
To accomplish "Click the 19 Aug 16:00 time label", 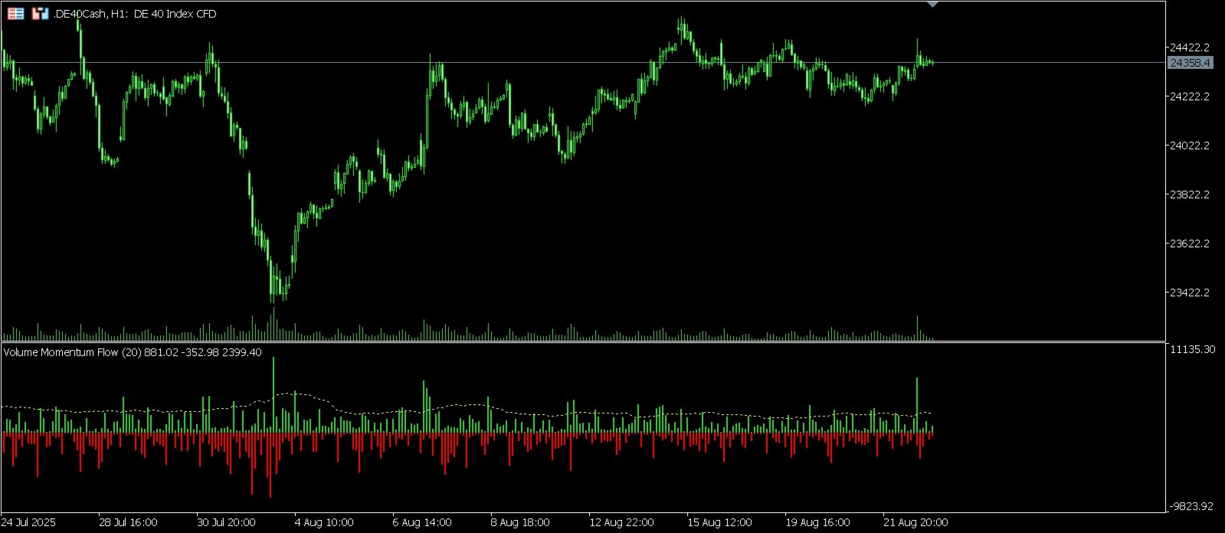I will pyautogui.click(x=817, y=522).
